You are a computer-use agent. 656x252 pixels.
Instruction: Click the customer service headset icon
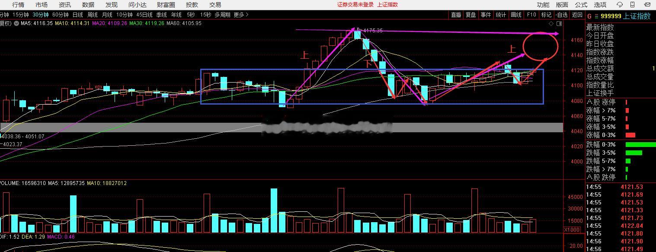620,5
